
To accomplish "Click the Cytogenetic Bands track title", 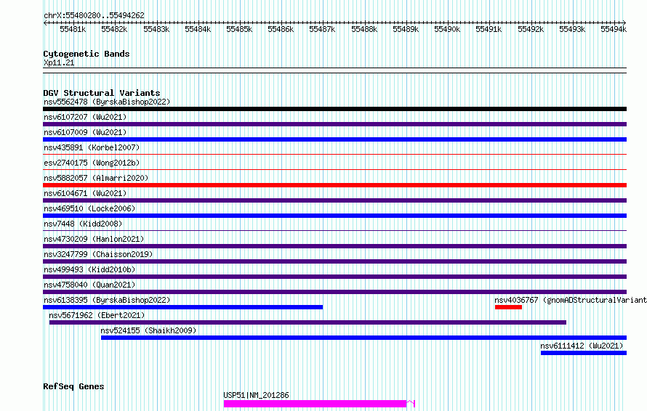I will tap(87, 54).
